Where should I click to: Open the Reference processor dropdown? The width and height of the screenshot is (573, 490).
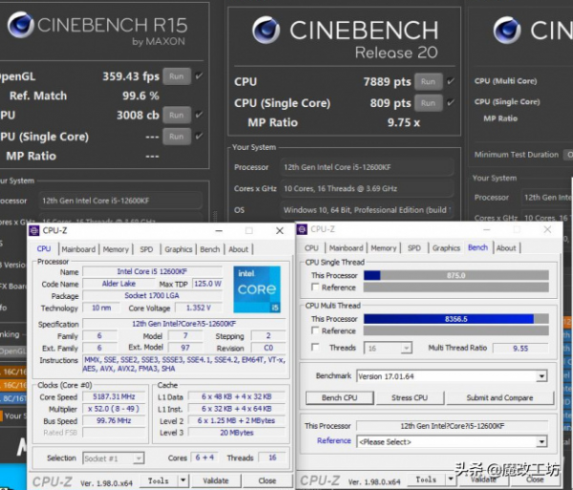tap(541, 441)
